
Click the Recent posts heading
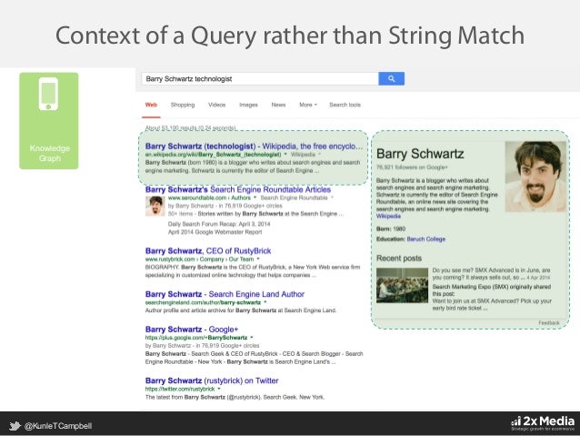pyautogui.click(x=399, y=259)
